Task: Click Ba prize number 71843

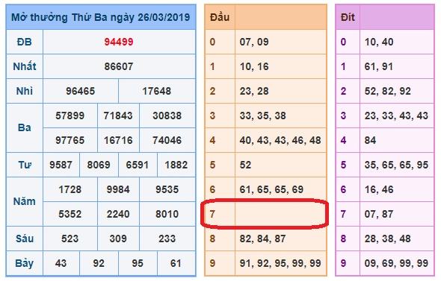Action: click(x=118, y=116)
